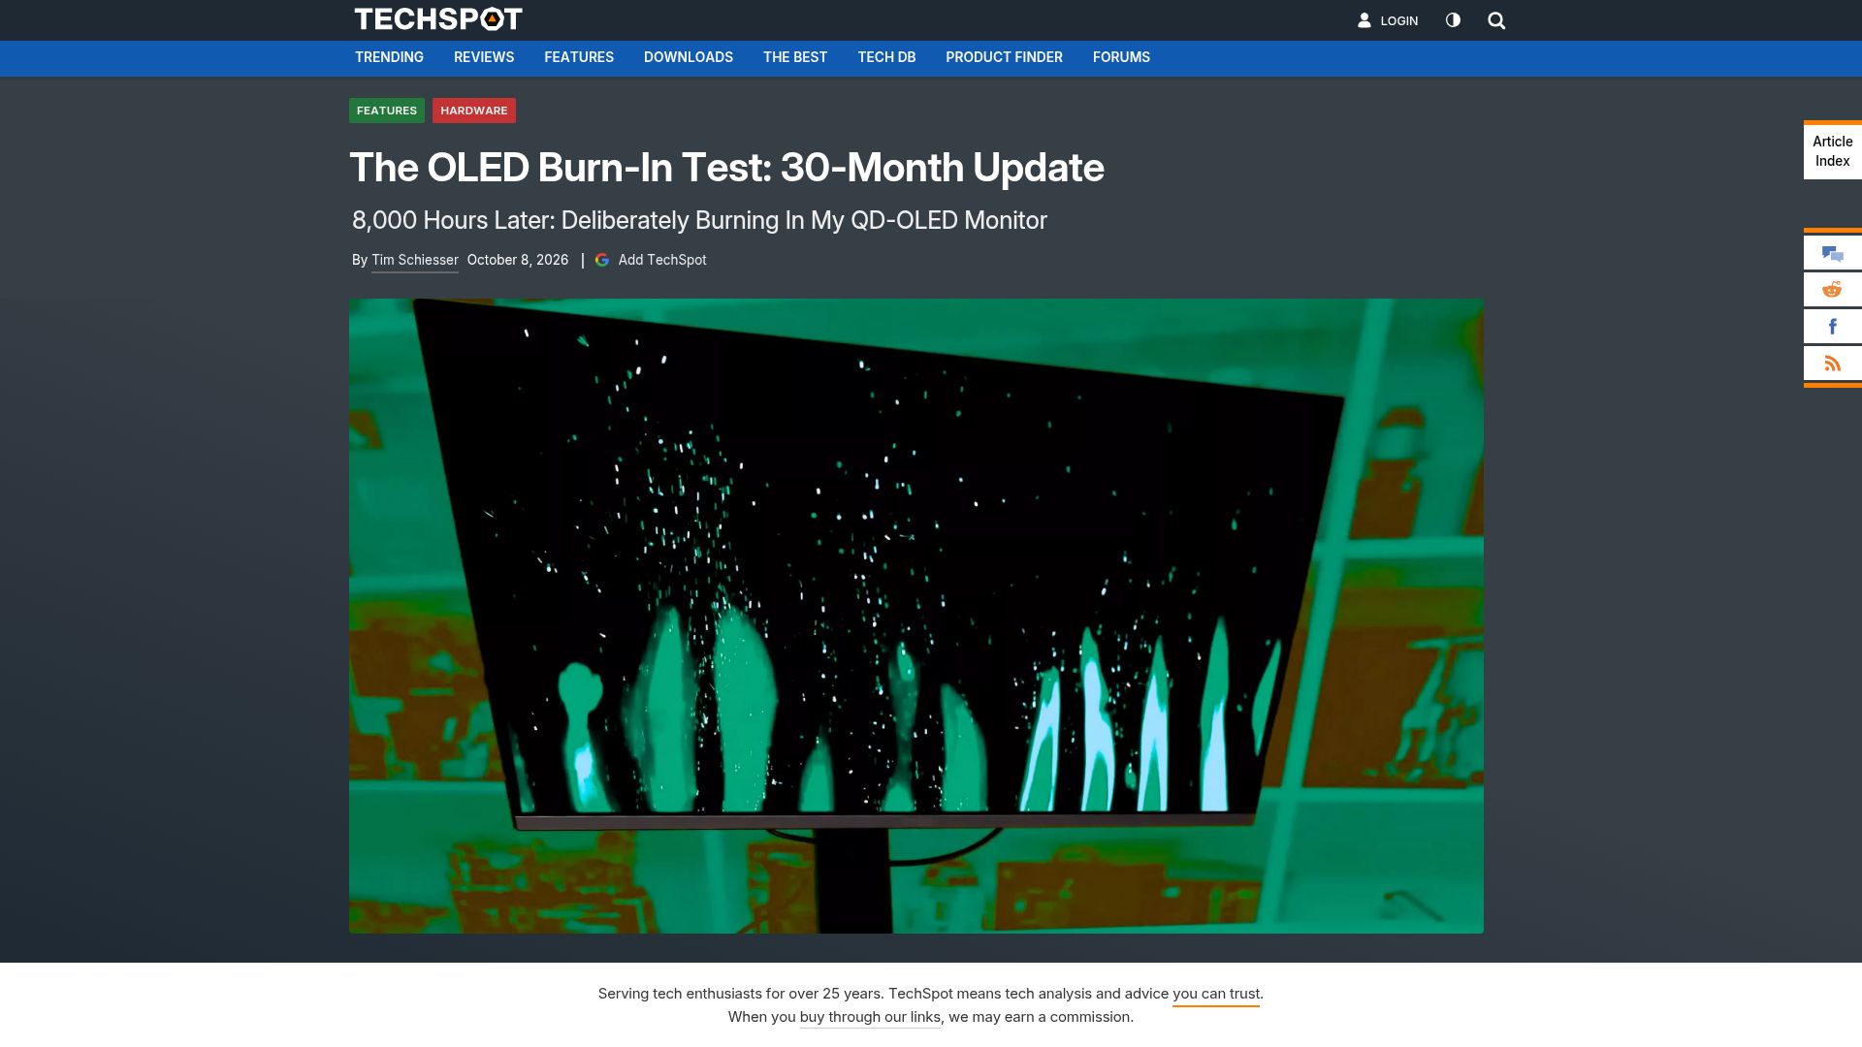
Task: Click the subtitle "8,000 Hours Later"
Action: tap(699, 220)
